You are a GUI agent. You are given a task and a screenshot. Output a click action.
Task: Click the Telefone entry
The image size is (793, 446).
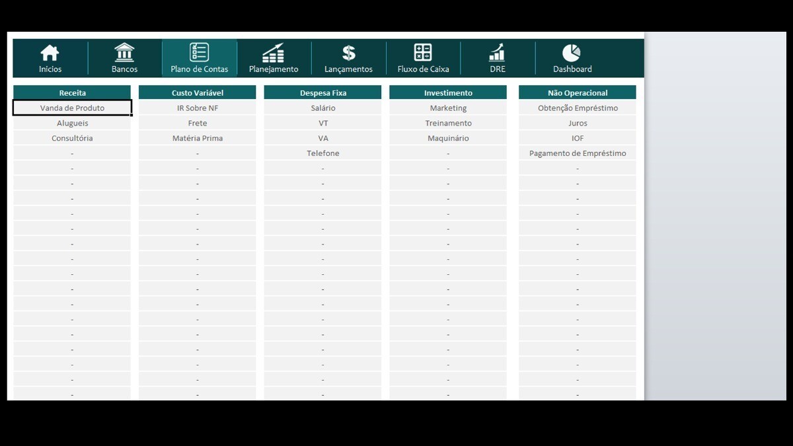click(x=322, y=153)
